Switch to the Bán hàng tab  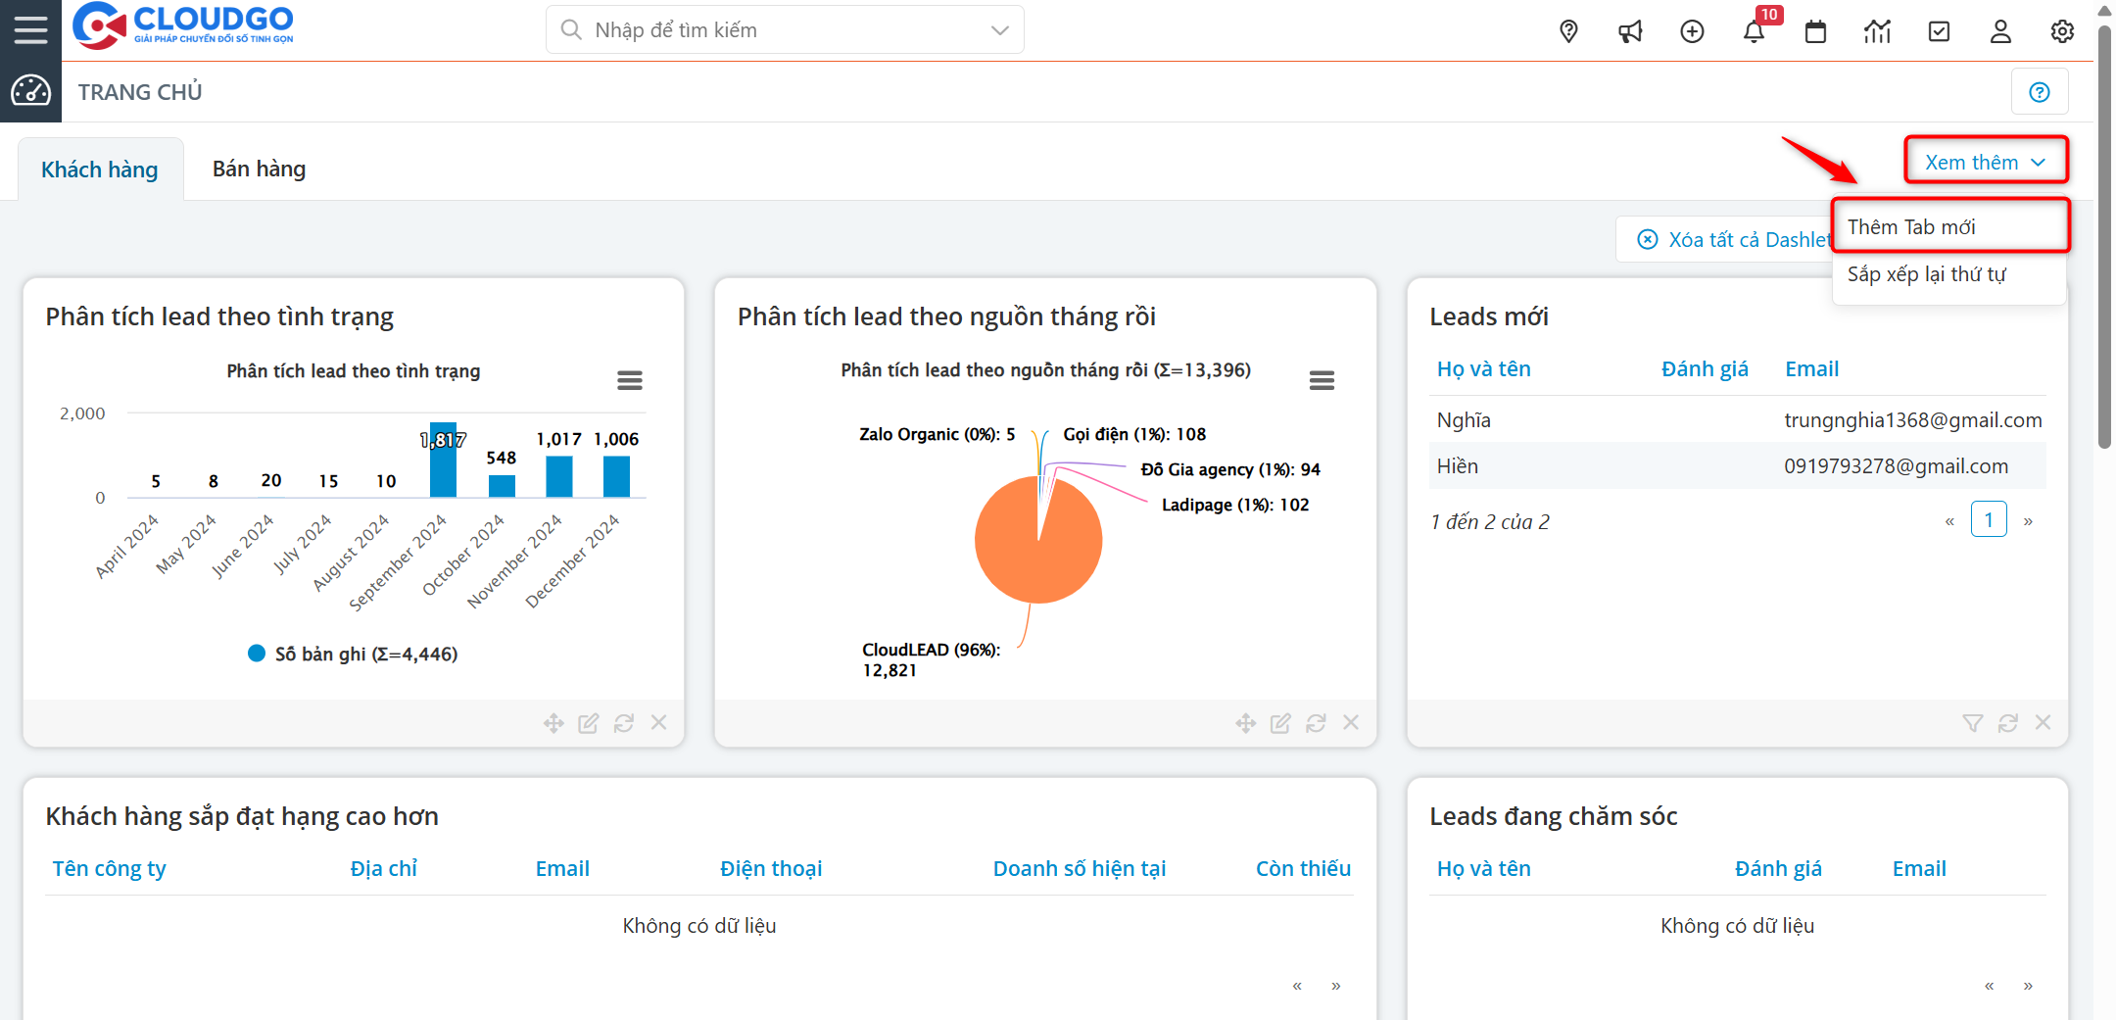click(x=259, y=169)
